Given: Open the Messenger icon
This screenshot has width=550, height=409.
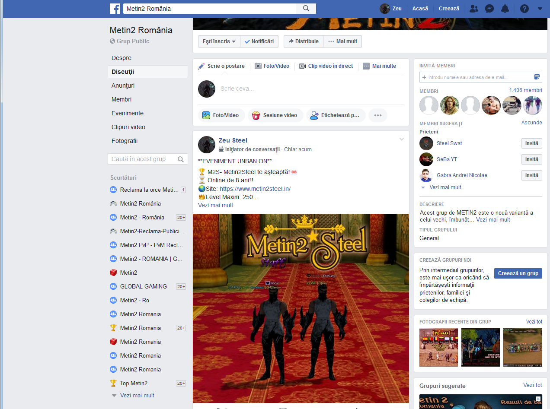Looking at the screenshot, I should click(x=489, y=9).
